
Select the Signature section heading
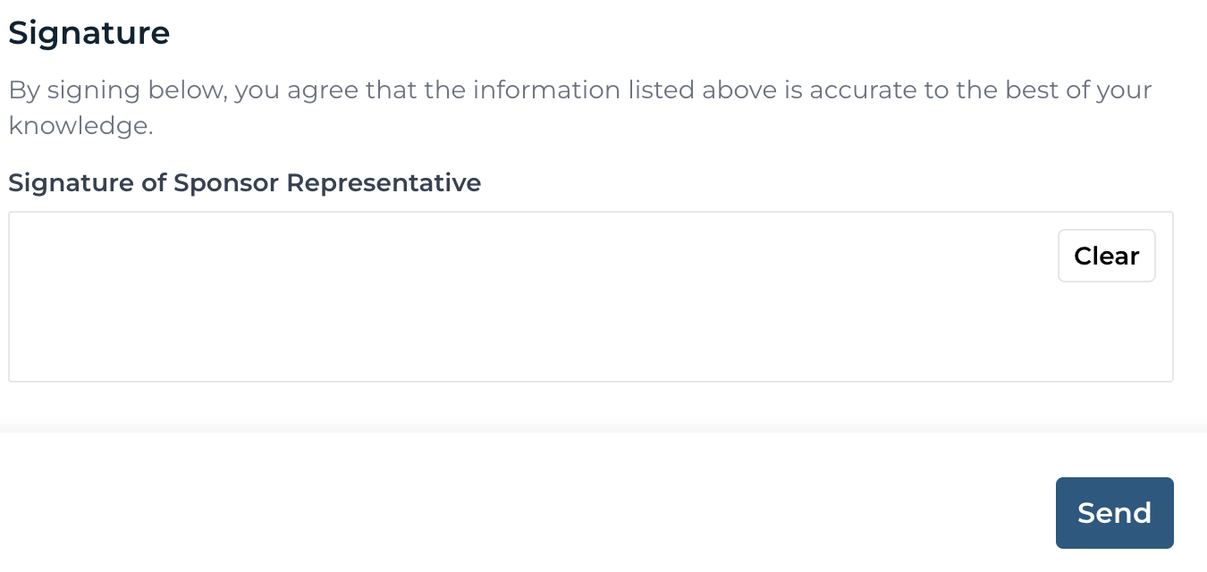(89, 33)
